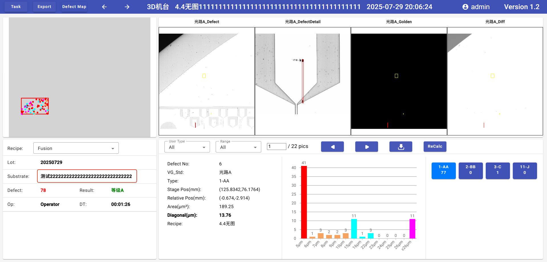Click the Export button
This screenshot has height=262, width=547.
coord(44,7)
